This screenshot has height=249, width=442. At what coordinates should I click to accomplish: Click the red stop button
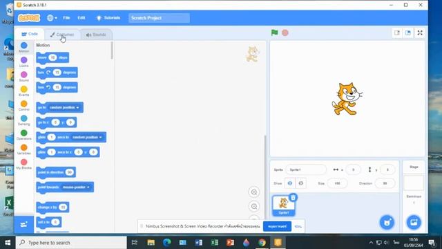(285, 33)
